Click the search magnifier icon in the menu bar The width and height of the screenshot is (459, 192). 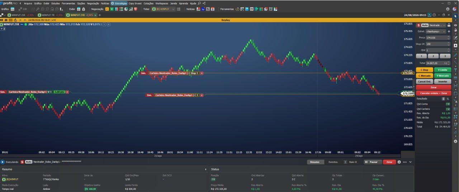(x=199, y=3)
